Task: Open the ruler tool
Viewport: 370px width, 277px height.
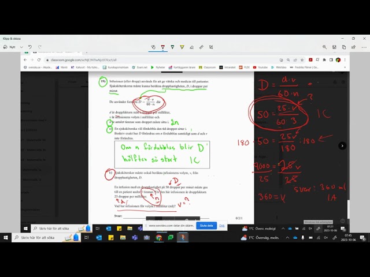Action: coord(201,47)
